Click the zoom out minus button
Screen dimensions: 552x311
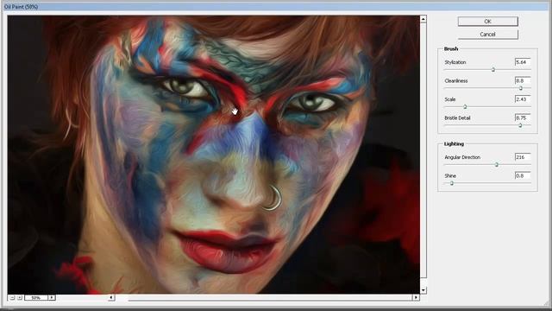[x=12, y=298]
